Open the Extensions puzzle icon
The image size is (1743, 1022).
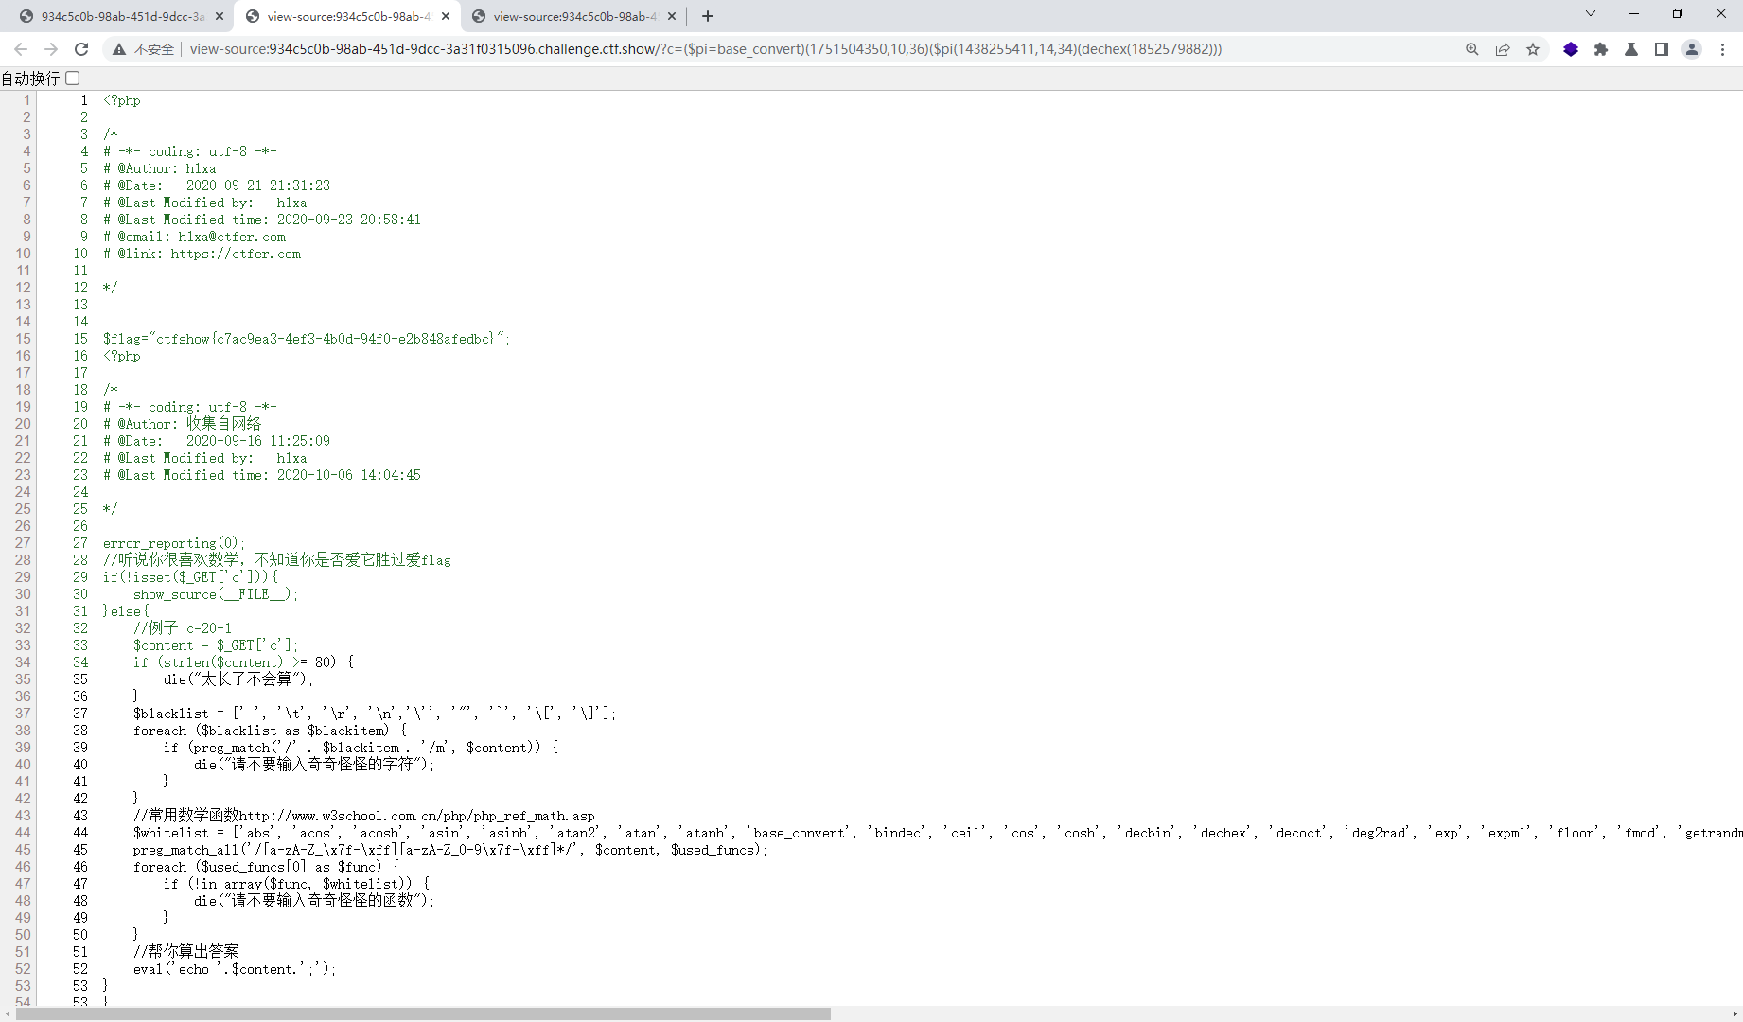1601,49
